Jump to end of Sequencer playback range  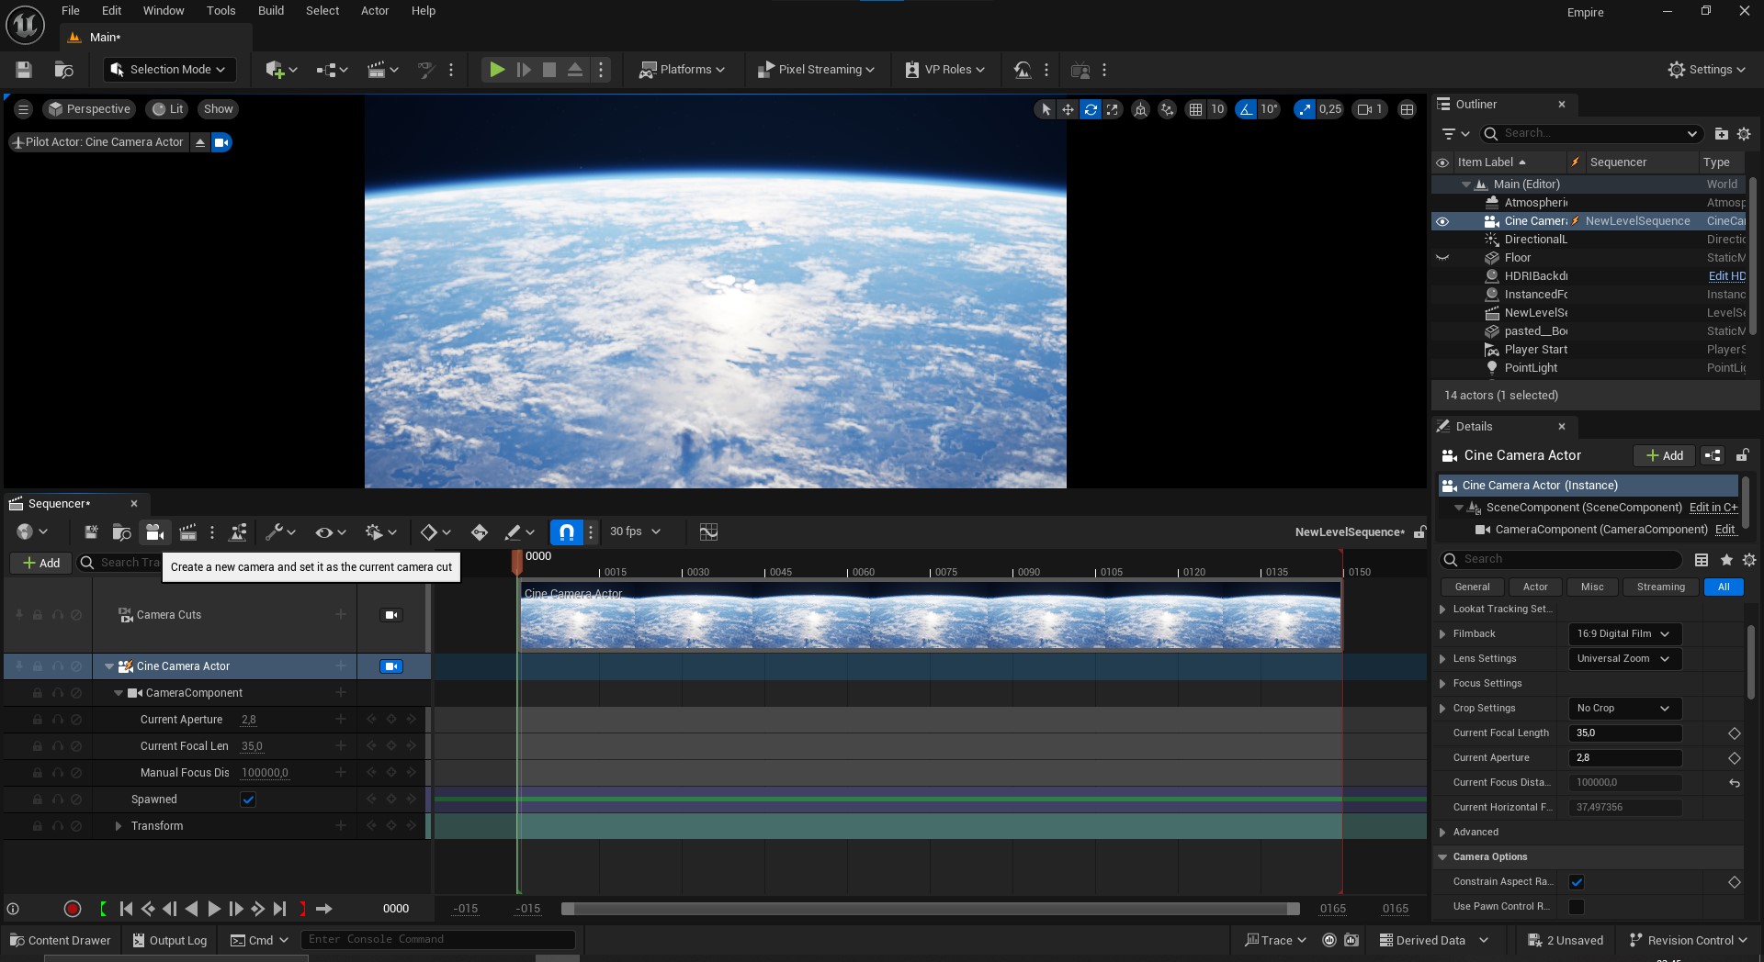(x=279, y=909)
